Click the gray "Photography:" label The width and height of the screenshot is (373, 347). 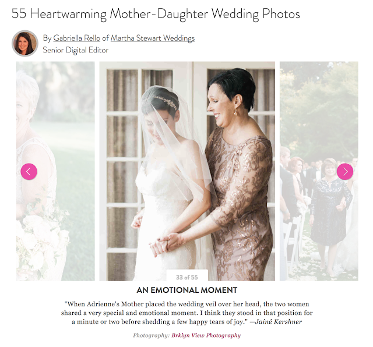click(152, 335)
